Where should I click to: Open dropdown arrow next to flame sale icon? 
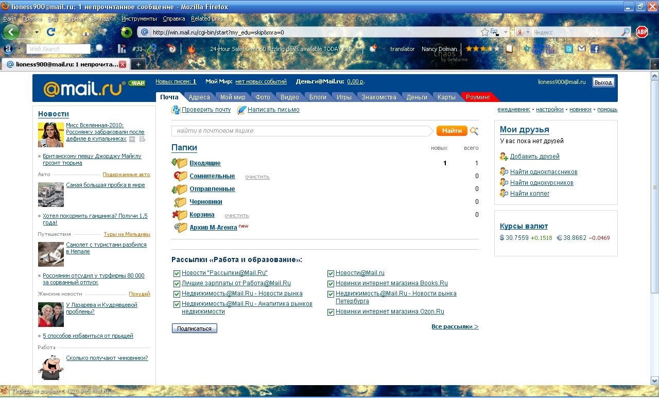201,49
